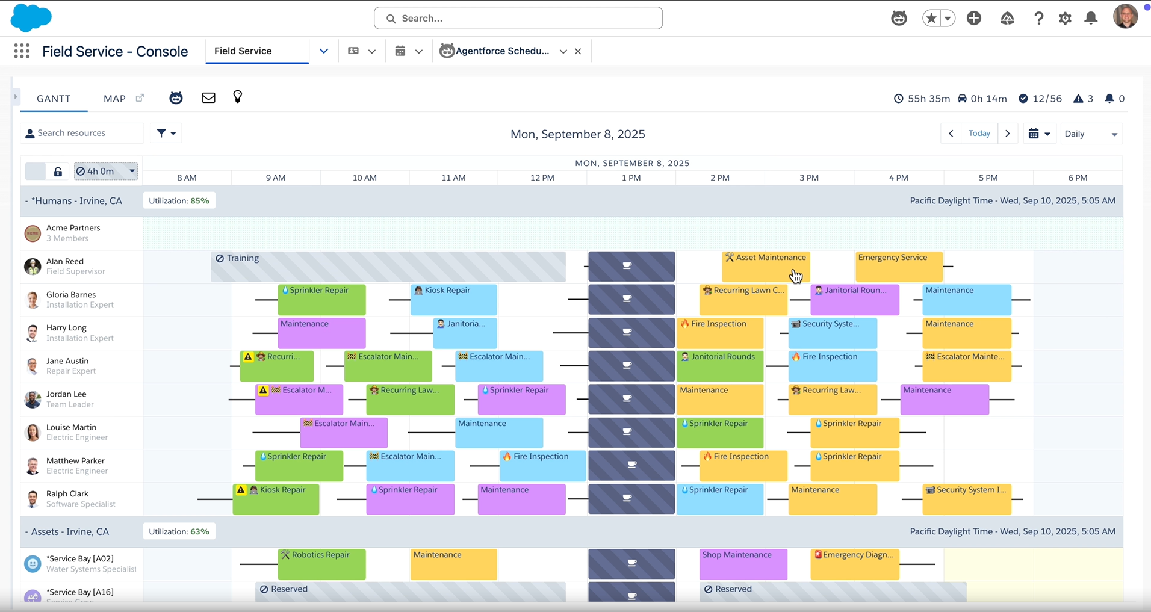Image resolution: width=1151 pixels, height=612 pixels.
Task: Open the Help question mark icon
Action: (x=1038, y=18)
